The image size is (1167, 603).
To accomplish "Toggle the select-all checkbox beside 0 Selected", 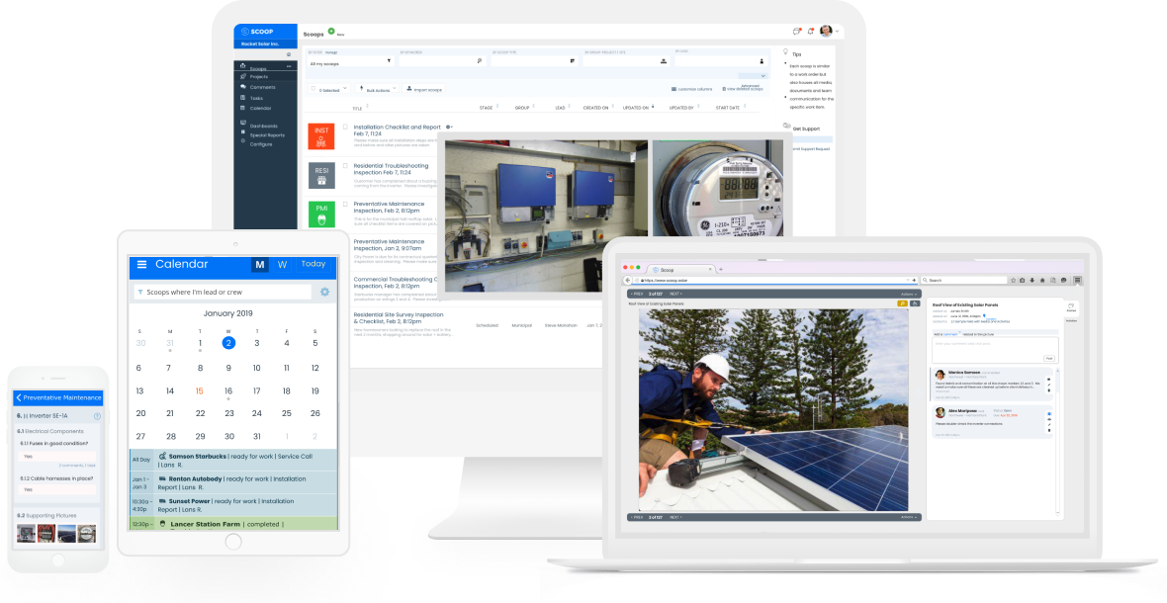I will pos(313,89).
